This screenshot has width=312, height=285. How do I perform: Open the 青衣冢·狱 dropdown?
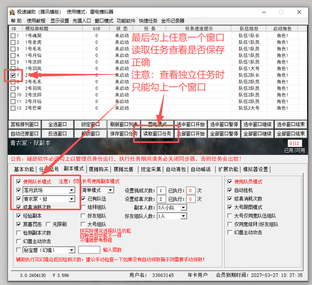coord(49,199)
